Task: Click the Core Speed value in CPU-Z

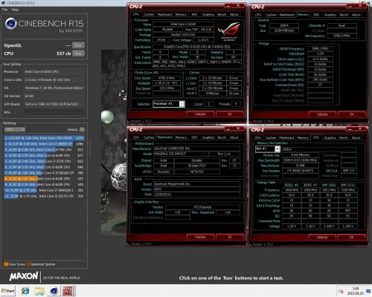Action: click(x=167, y=78)
